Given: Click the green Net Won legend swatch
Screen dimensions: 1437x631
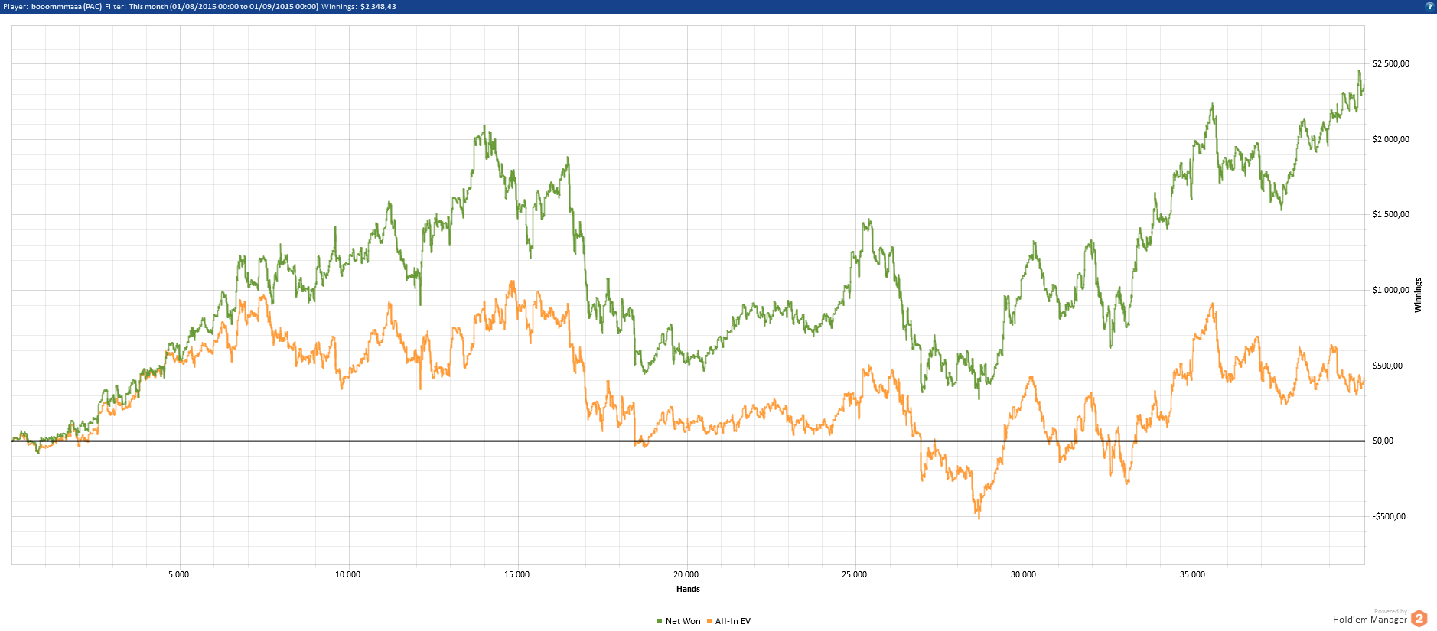Looking at the screenshot, I should (660, 621).
